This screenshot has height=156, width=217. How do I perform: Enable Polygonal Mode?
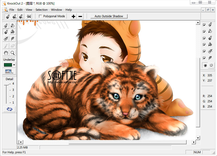40,16
